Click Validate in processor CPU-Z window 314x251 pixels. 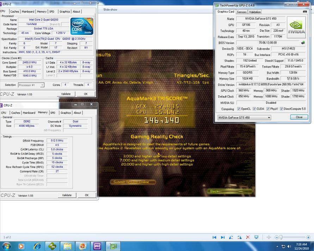click(x=66, y=94)
